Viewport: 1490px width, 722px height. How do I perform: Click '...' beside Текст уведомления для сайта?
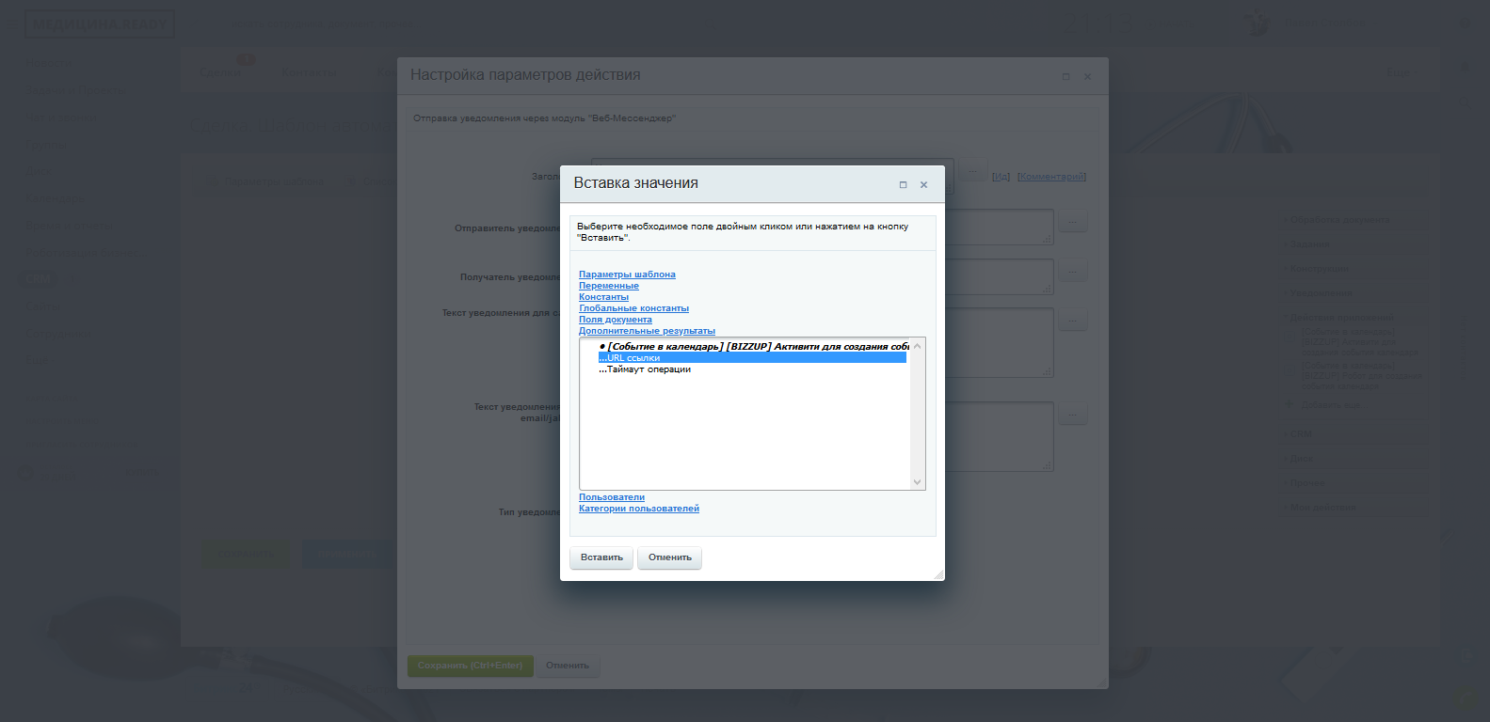click(1073, 320)
